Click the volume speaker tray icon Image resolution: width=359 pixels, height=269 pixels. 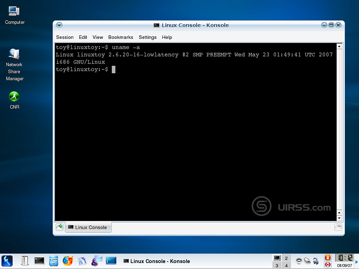point(299,260)
